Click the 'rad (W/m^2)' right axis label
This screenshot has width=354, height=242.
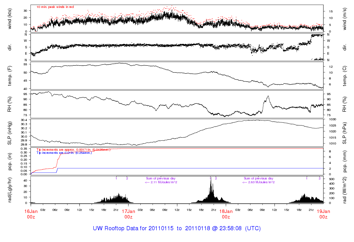point(345,190)
